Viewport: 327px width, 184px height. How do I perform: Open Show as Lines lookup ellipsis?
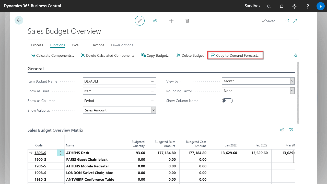pyautogui.click(x=153, y=91)
